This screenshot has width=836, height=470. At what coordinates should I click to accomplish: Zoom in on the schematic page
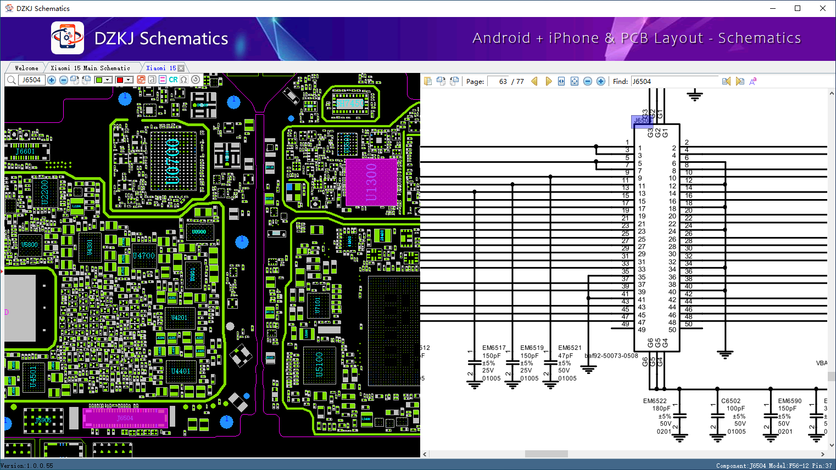tap(601, 81)
